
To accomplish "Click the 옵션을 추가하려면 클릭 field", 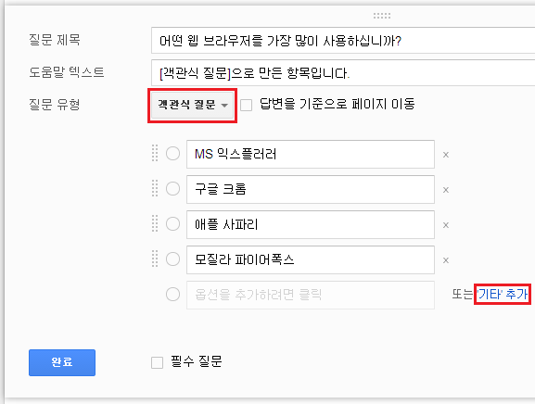I will 311,295.
